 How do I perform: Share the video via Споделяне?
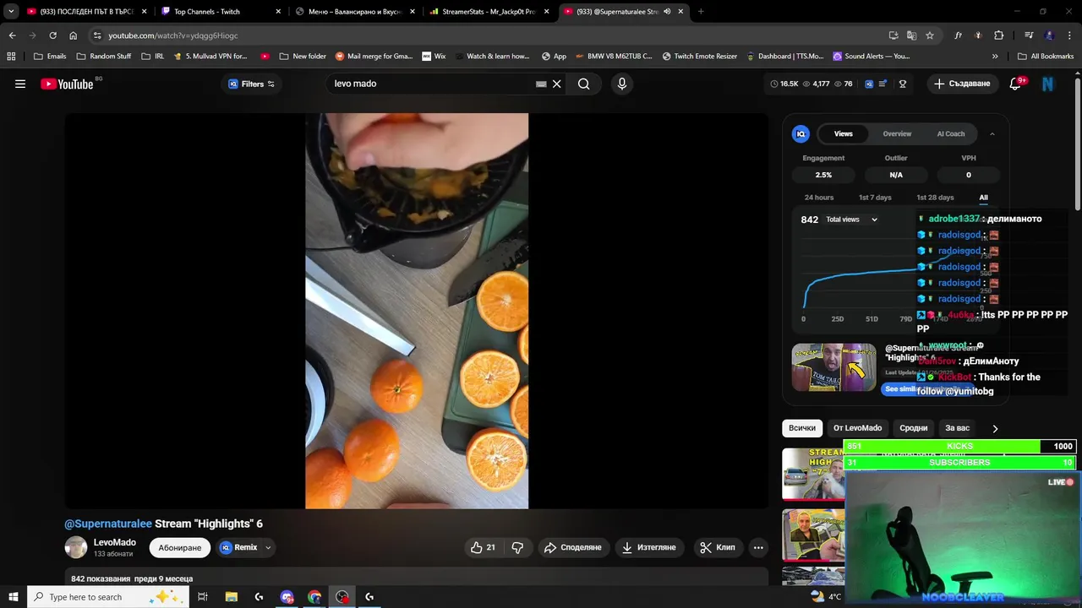pyautogui.click(x=572, y=547)
